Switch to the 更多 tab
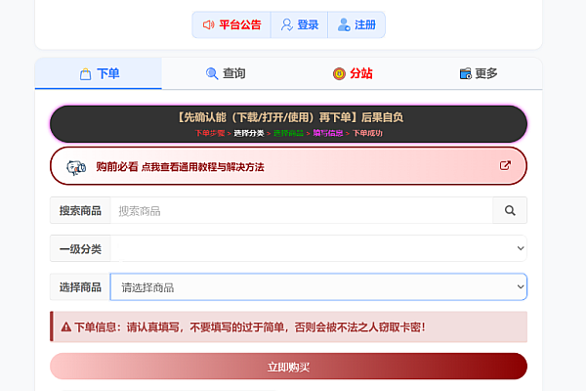The width and height of the screenshot is (586, 391). (x=479, y=73)
